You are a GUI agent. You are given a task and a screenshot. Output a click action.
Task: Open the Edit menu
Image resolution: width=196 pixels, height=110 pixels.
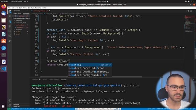[x=13, y=8]
